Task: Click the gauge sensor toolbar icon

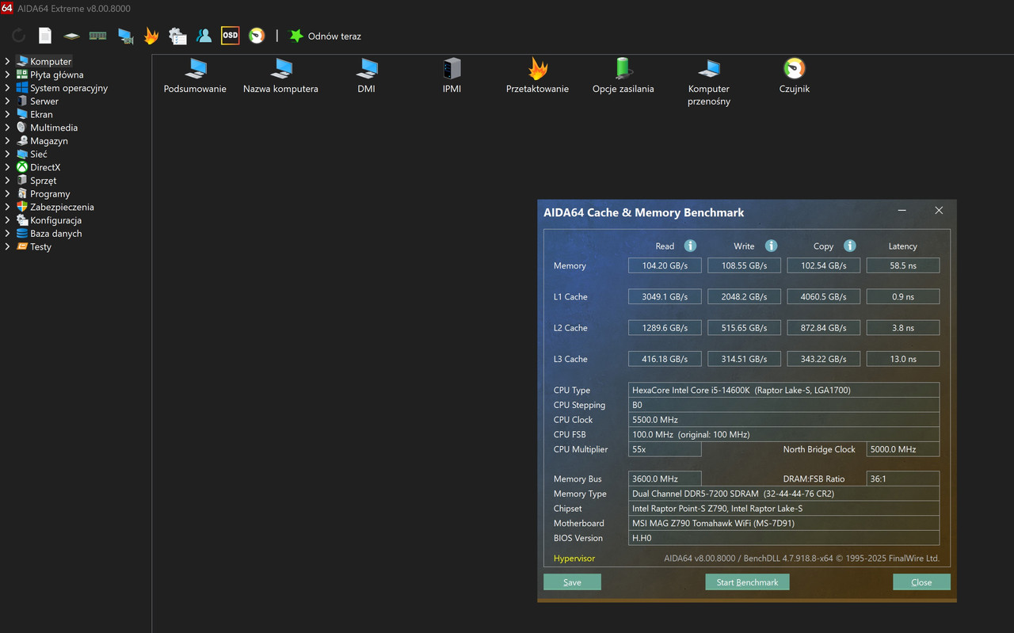Action: coord(257,36)
